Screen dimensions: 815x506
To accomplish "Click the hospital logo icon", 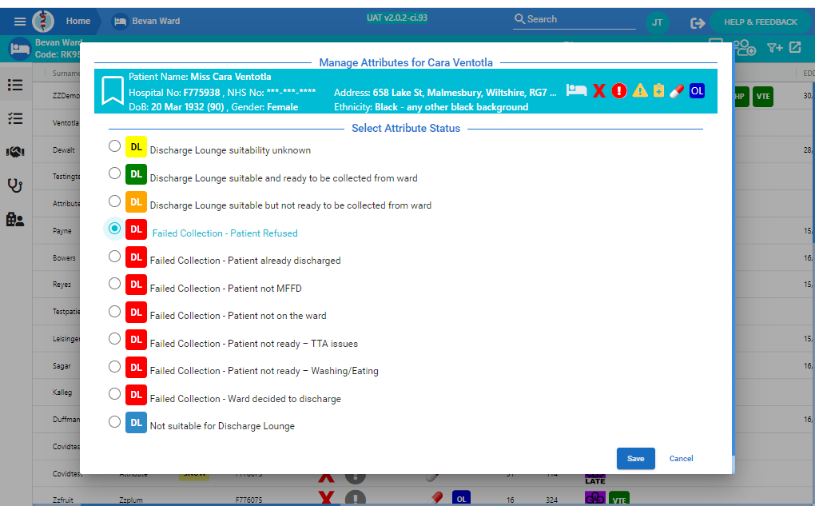I will pyautogui.click(x=43, y=22).
